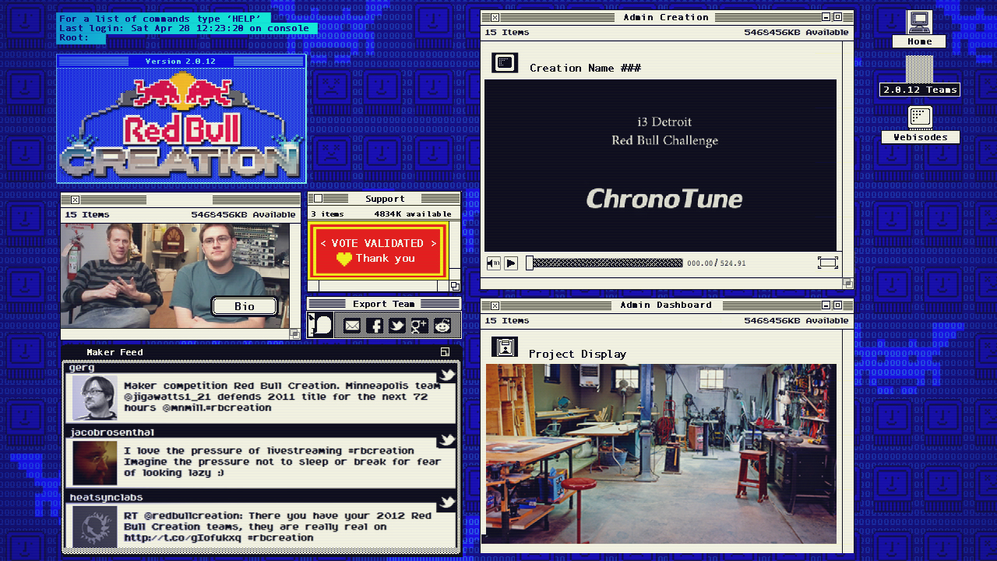Click "15 Items" in the Admin Creation window
The image size is (997, 561).
(x=507, y=32)
